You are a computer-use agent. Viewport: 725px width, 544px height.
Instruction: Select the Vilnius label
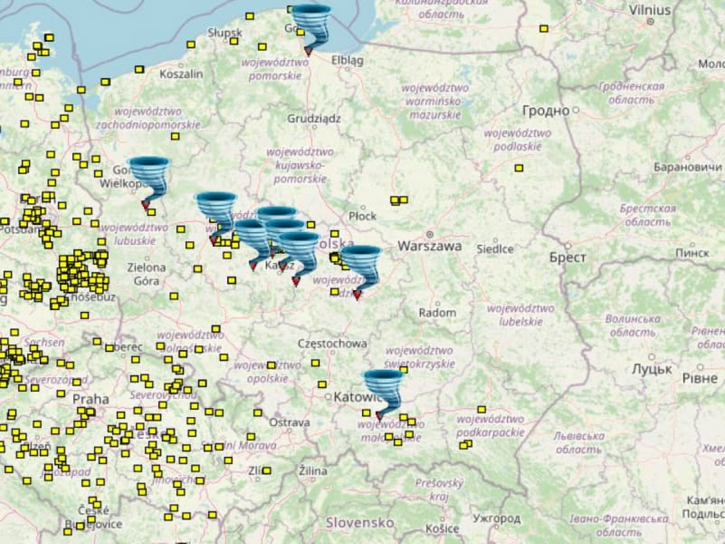pyautogui.click(x=650, y=10)
